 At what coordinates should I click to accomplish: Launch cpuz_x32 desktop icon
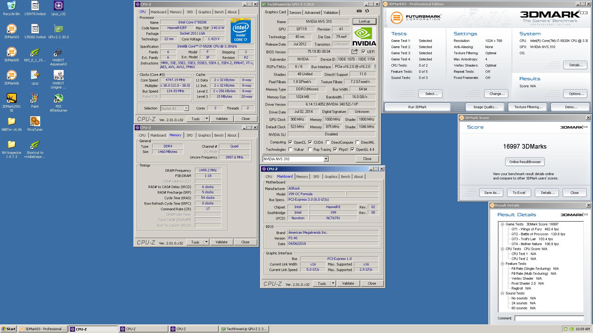pos(58,8)
